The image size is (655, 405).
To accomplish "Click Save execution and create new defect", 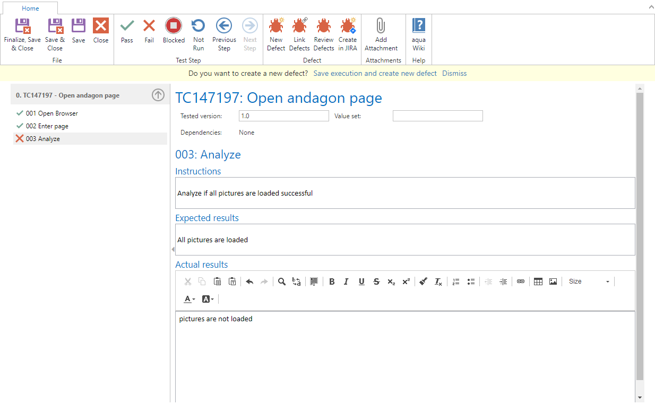I will [375, 74].
